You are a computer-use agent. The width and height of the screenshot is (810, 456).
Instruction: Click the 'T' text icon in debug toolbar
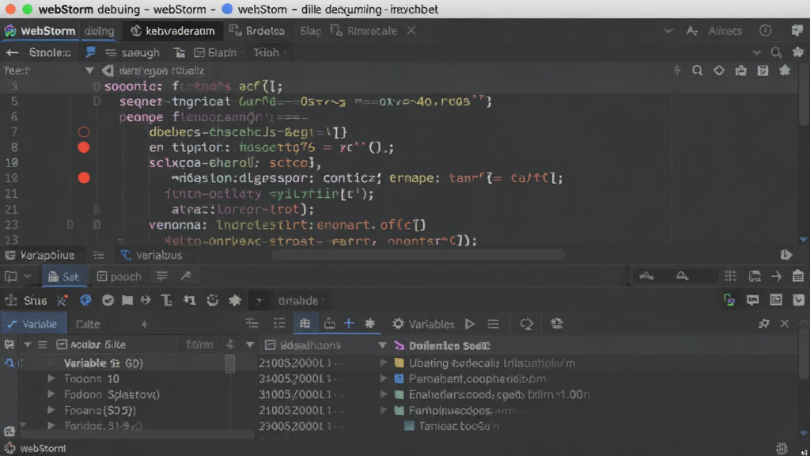pos(166,300)
